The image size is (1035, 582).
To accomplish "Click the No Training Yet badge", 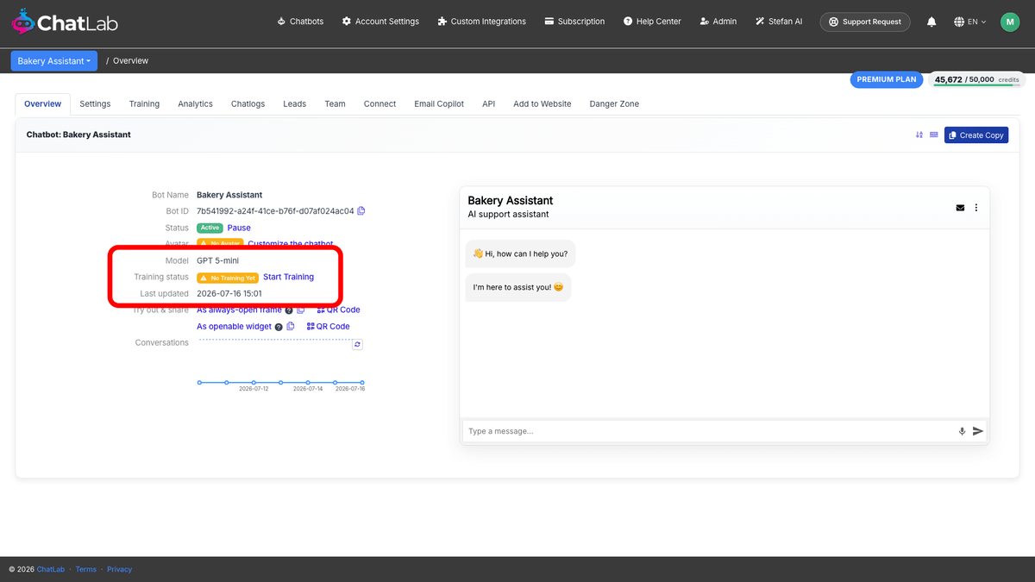I will [228, 278].
